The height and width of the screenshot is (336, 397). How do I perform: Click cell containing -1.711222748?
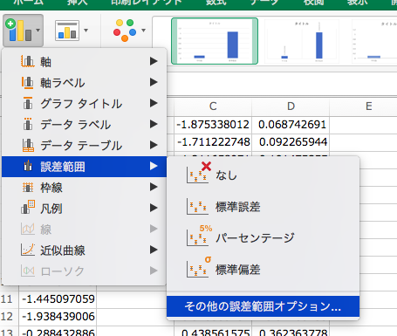click(213, 142)
